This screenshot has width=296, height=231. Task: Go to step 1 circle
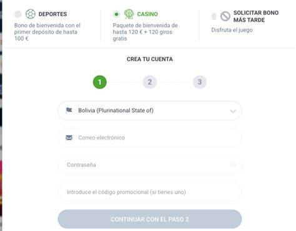coord(100,82)
